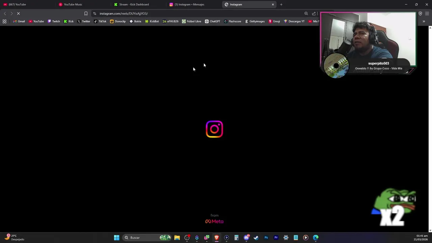Open the Calculator taskbar icon
The image size is (432, 243).
click(x=236, y=238)
